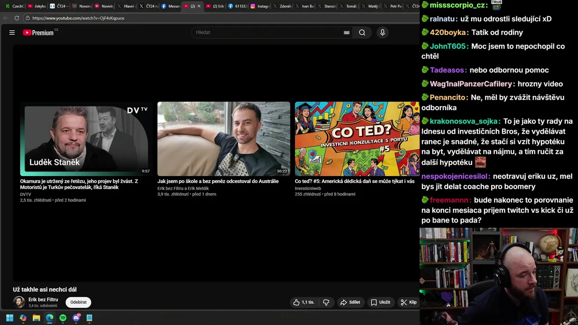The height and width of the screenshot is (325, 578).
Task: Open File Explorer from the taskbar
Action: point(36,318)
